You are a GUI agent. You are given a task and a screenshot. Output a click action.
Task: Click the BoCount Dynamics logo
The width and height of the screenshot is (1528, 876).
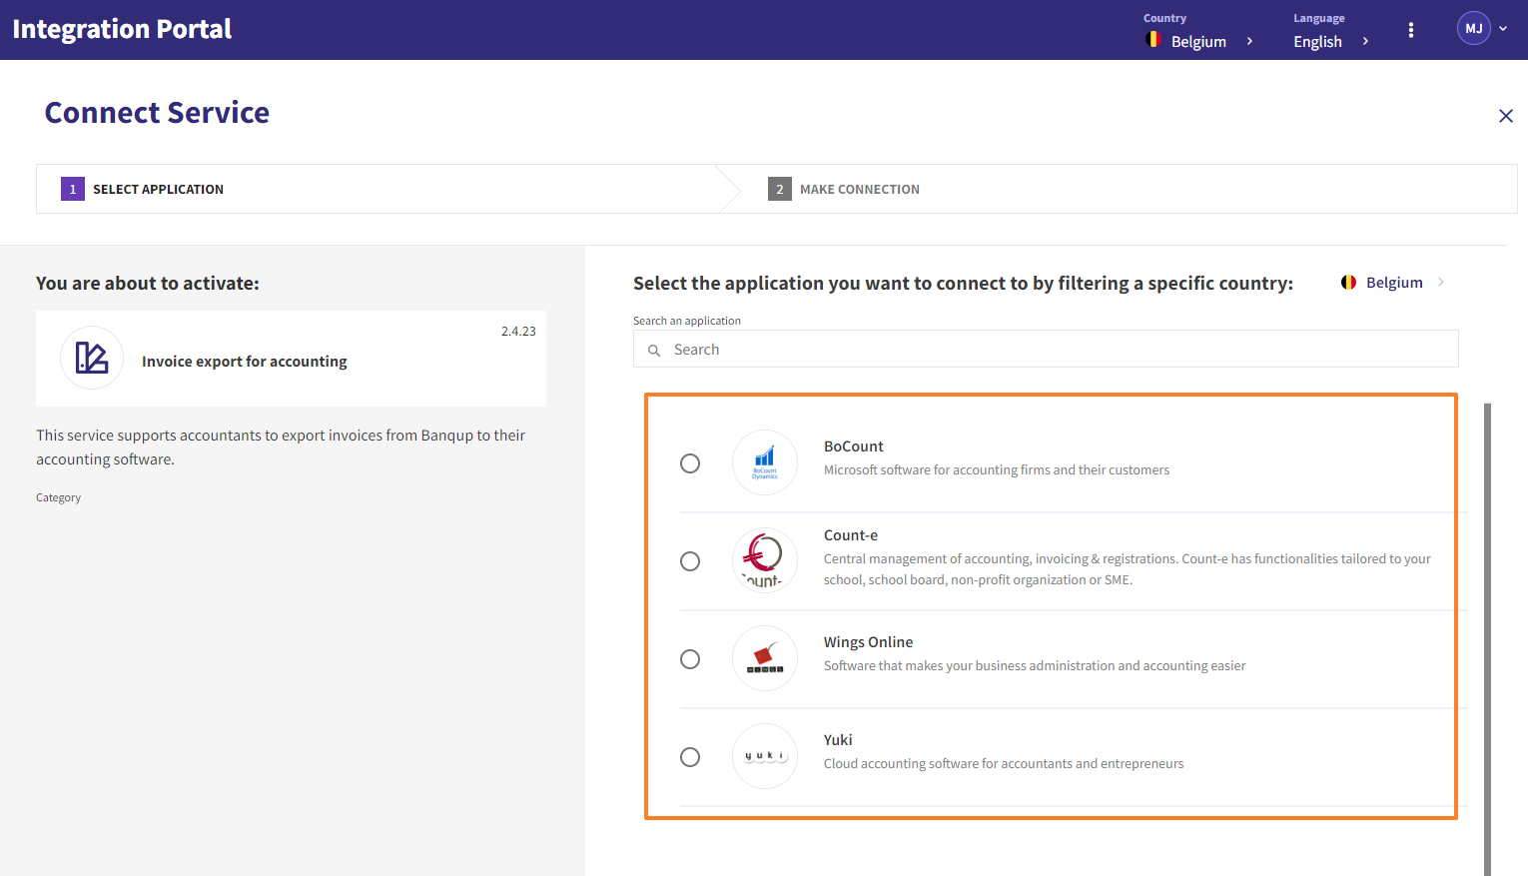coord(765,462)
